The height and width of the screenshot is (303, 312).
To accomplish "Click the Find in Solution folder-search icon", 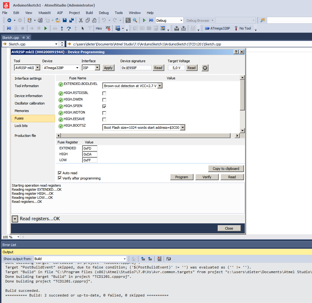I will (263, 20).
